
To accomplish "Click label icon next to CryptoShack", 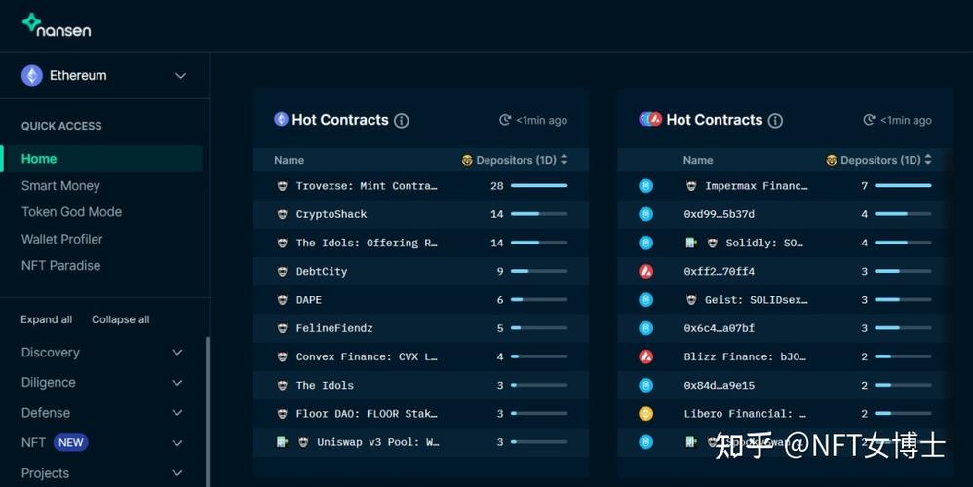I will coord(283,214).
